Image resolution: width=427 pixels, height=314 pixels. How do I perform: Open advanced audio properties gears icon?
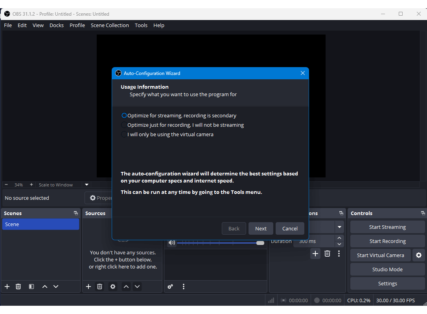pyautogui.click(x=170, y=287)
